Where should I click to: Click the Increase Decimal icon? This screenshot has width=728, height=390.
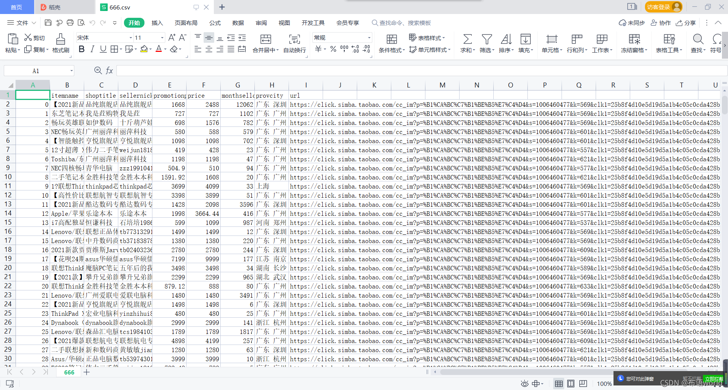tap(355, 49)
